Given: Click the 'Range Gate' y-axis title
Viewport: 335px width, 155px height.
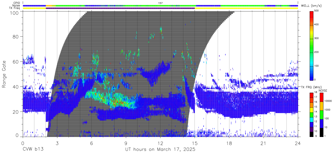Looking at the screenshot, I should click(x=4, y=74).
